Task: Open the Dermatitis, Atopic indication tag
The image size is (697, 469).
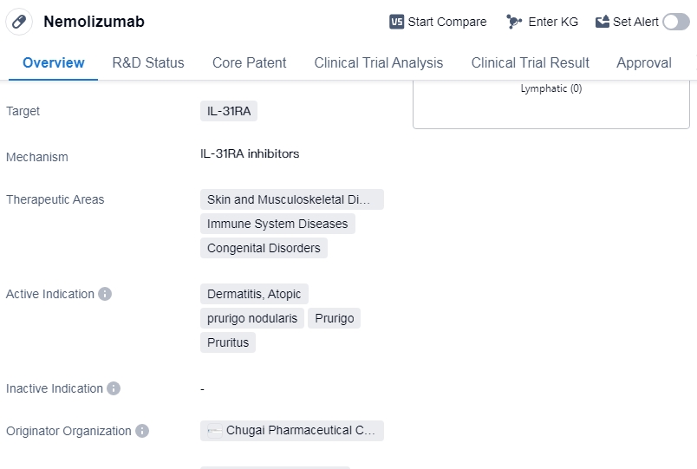Action: coord(254,294)
